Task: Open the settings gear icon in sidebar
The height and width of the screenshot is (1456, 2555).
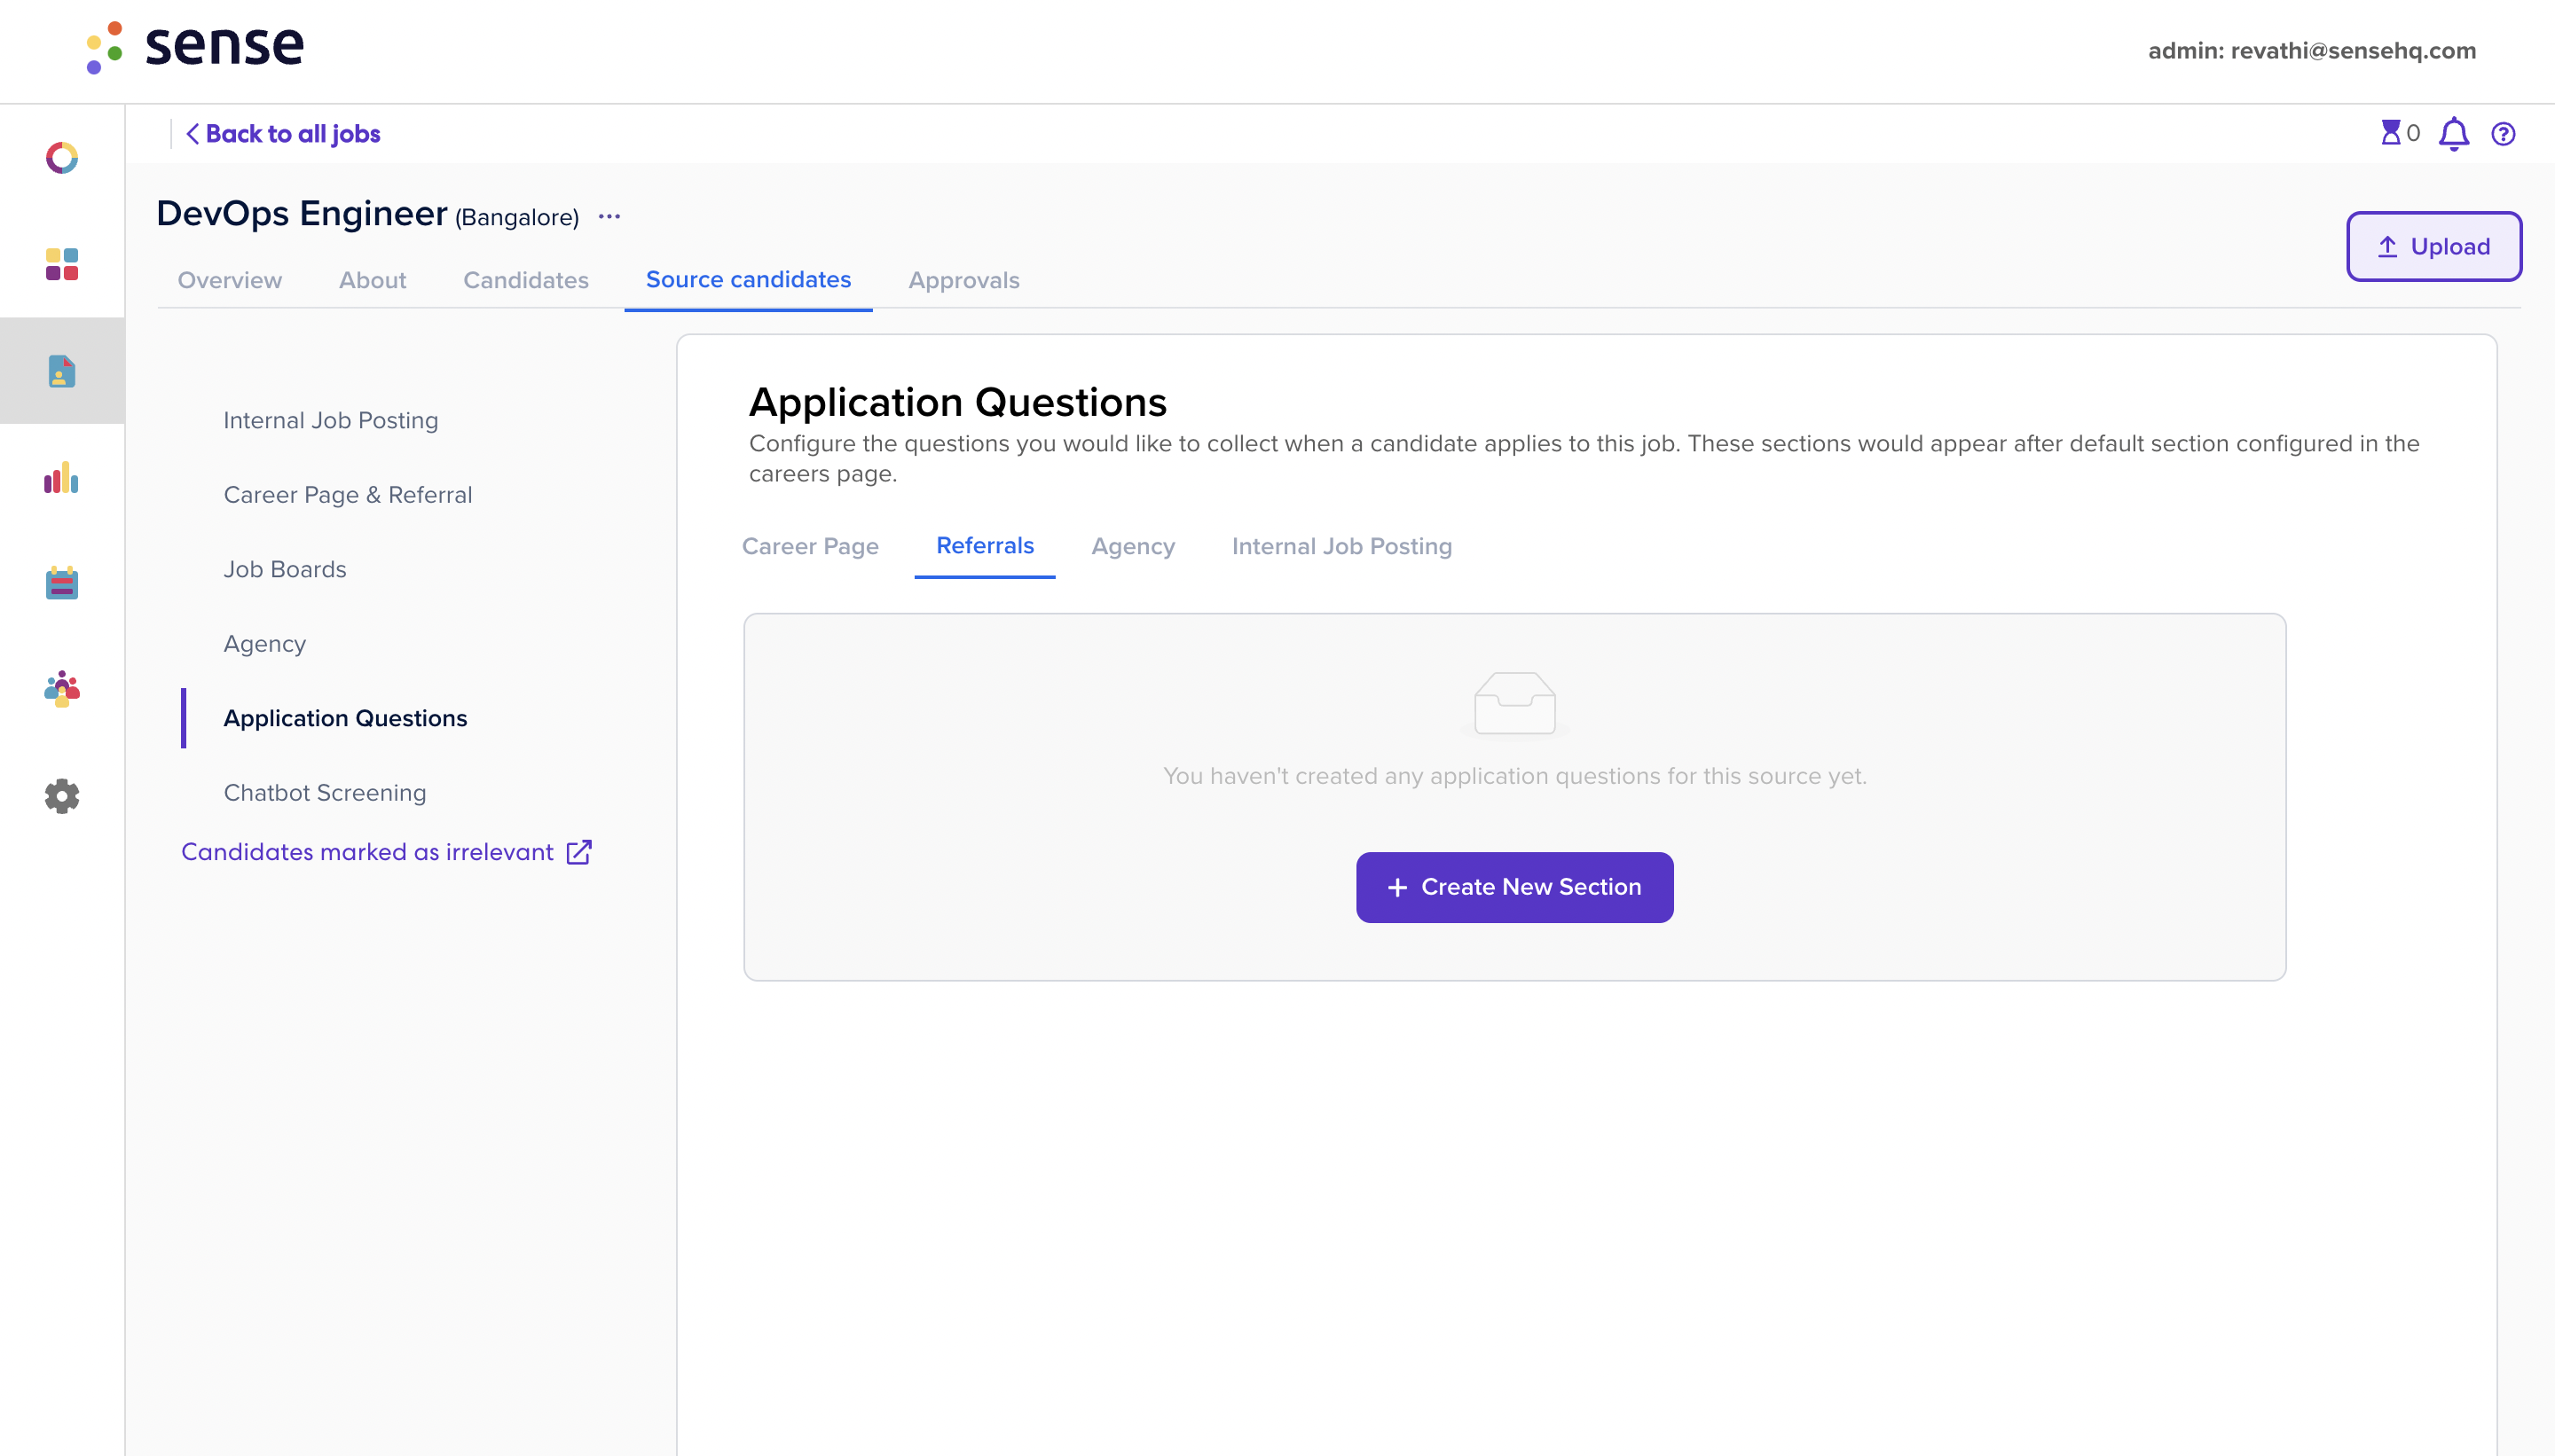Action: click(62, 796)
